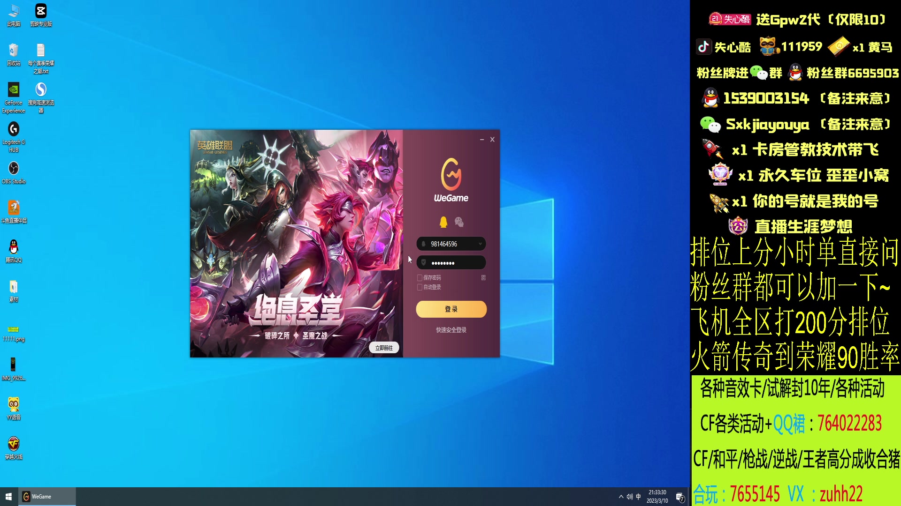Toggle Chinese input method indicator
Image resolution: width=901 pixels, height=506 pixels.
638,497
